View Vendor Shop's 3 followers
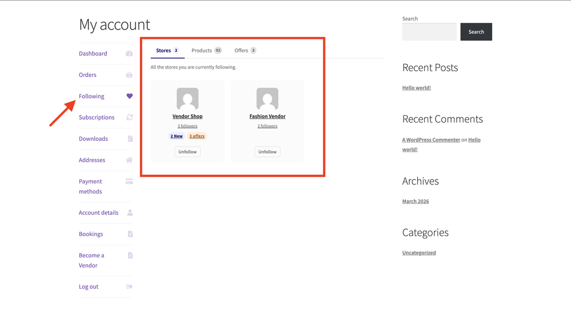The width and height of the screenshot is (571, 312). (x=187, y=126)
